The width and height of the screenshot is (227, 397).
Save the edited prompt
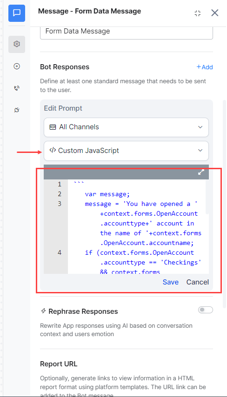(171, 282)
